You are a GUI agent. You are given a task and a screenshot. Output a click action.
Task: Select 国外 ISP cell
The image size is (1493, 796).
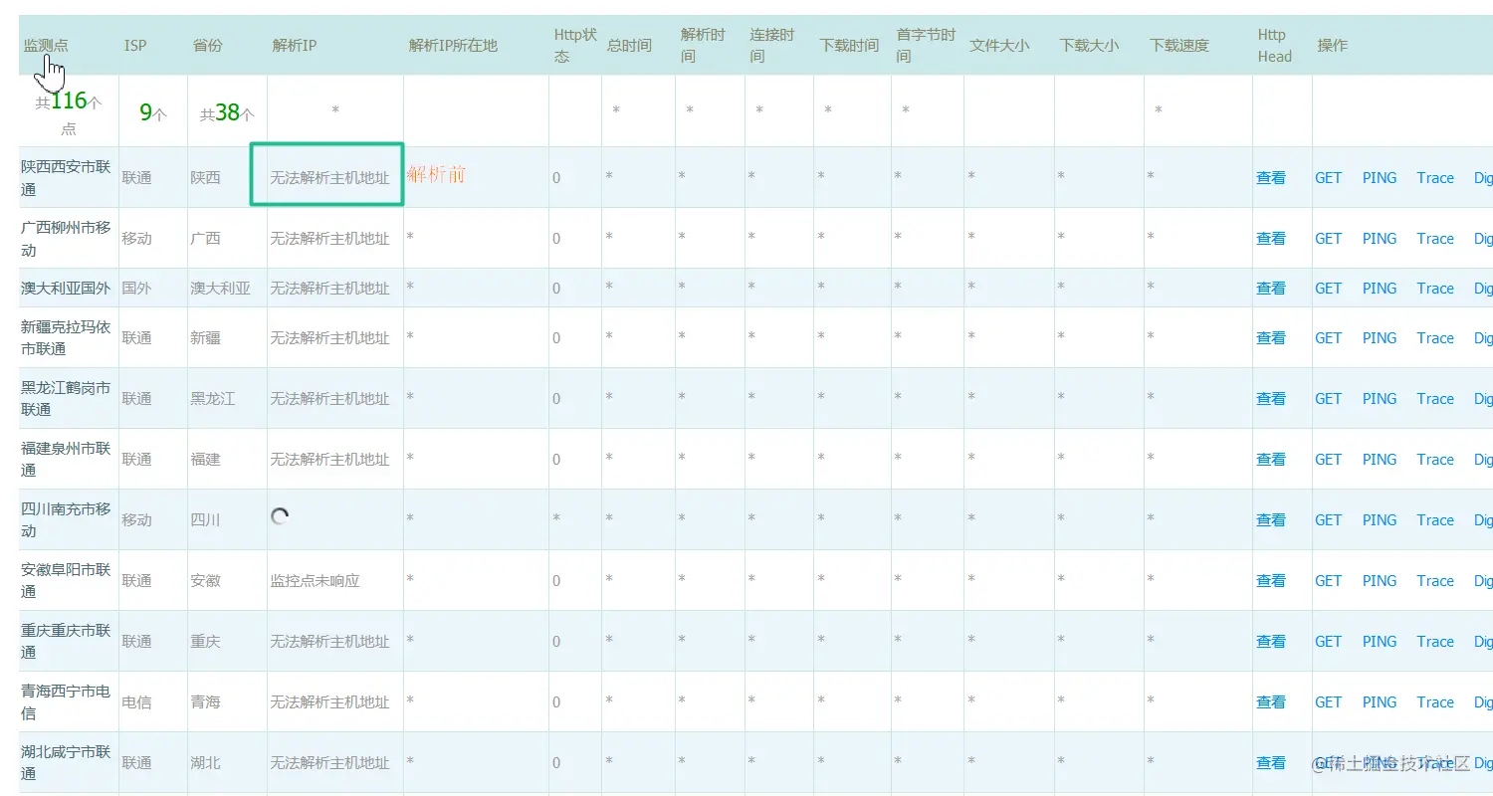pos(137,289)
